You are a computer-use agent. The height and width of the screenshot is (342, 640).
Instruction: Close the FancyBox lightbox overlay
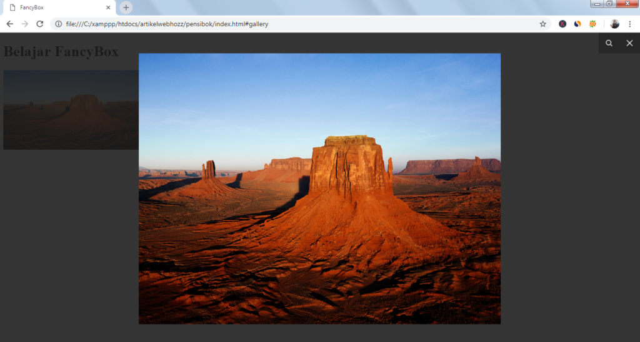pos(629,43)
